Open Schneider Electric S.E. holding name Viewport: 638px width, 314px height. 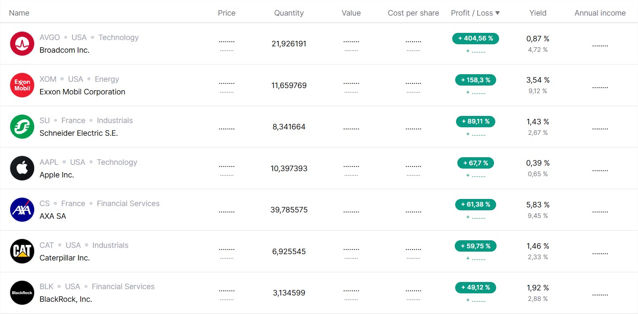pos(79,133)
